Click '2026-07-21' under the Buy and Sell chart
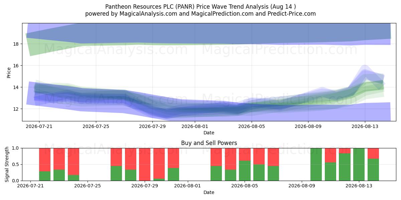 31,186
